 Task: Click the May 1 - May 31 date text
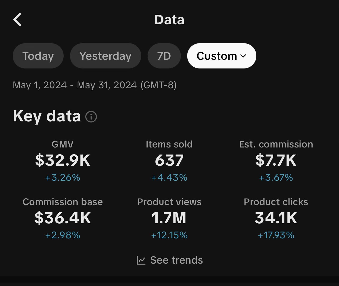click(95, 85)
